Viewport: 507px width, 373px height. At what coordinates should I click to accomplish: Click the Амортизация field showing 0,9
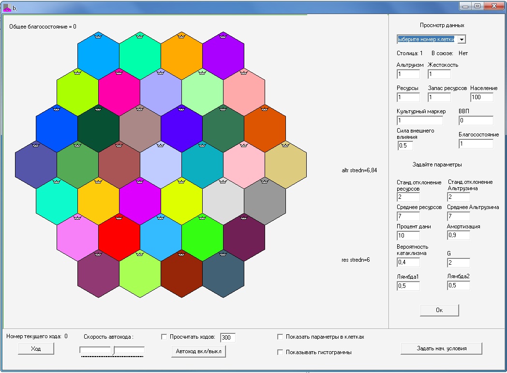click(x=459, y=235)
